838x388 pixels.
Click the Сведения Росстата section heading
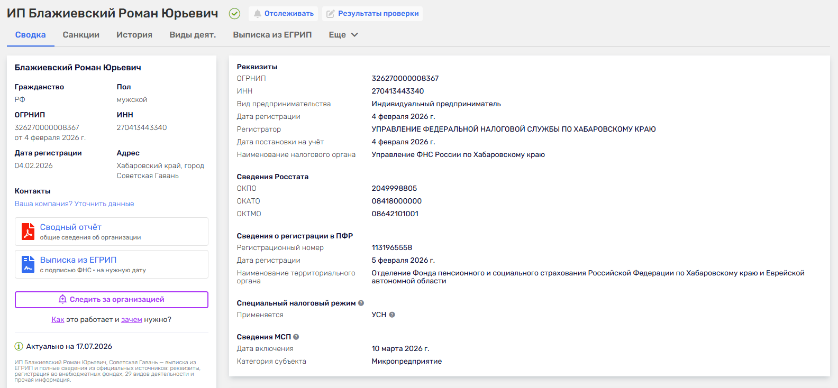pos(272,177)
